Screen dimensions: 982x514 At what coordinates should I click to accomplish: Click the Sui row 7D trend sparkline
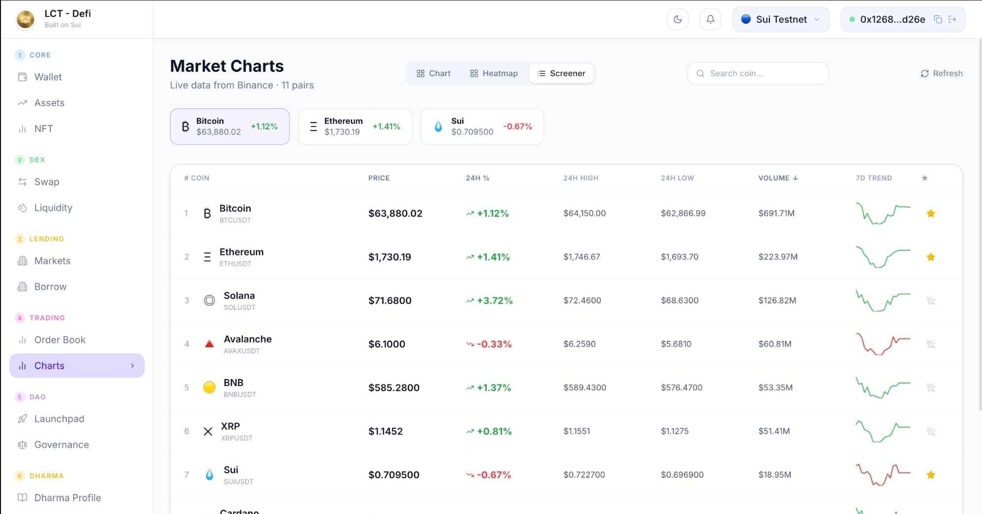click(883, 475)
